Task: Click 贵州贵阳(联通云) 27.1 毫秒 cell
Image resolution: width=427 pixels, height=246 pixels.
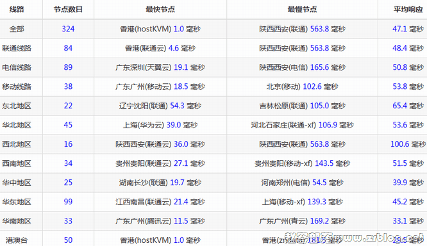Action: (160, 163)
